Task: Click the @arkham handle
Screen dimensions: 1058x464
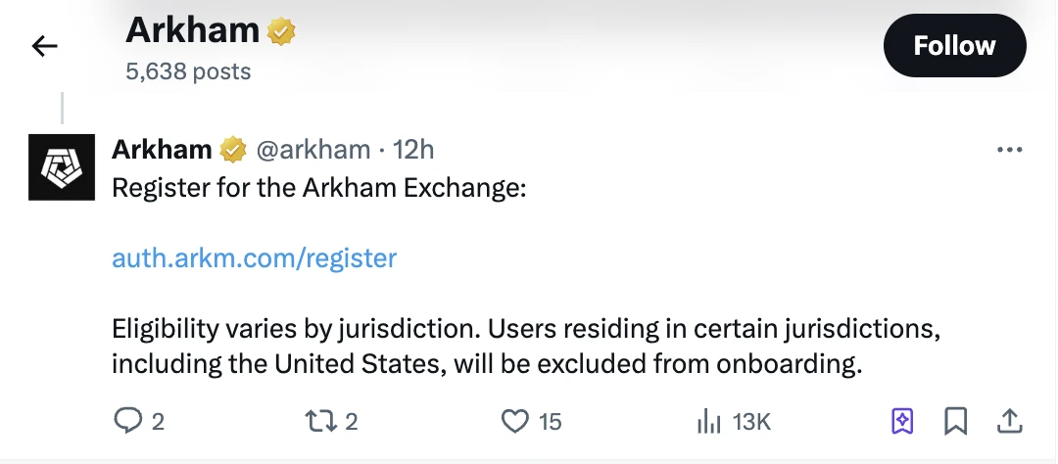Action: [313, 150]
